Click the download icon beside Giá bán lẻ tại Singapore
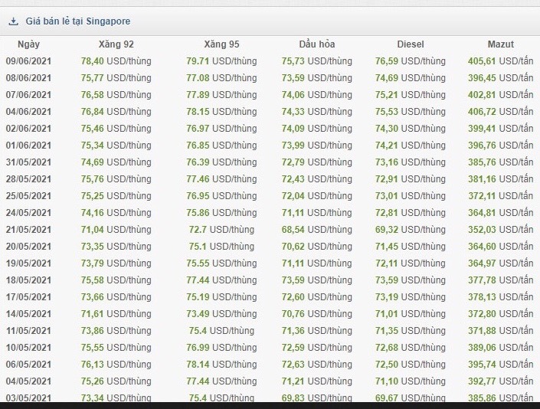540x409 pixels. pyautogui.click(x=14, y=21)
